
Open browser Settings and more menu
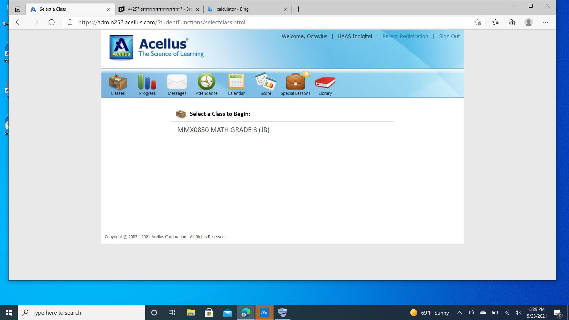tap(546, 22)
